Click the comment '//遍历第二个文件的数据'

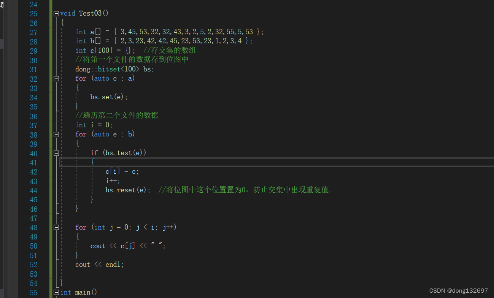(x=117, y=116)
